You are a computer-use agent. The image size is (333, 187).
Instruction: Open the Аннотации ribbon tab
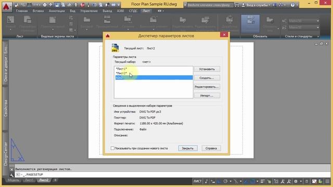(57, 11)
